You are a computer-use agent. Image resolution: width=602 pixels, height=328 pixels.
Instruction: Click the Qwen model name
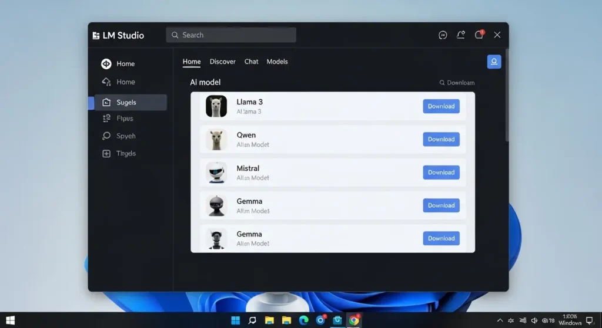click(x=246, y=135)
